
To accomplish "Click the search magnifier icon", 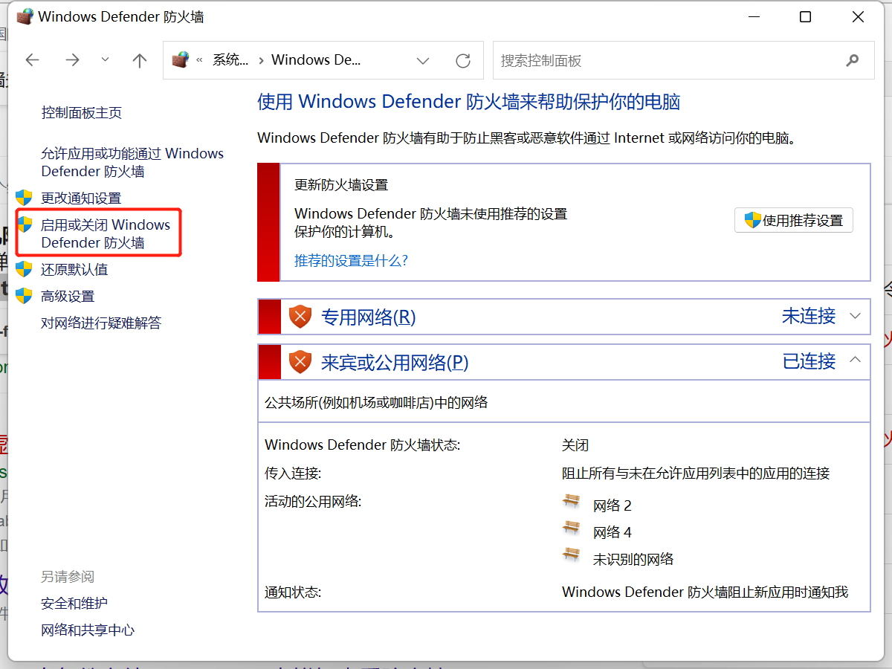I will click(852, 60).
